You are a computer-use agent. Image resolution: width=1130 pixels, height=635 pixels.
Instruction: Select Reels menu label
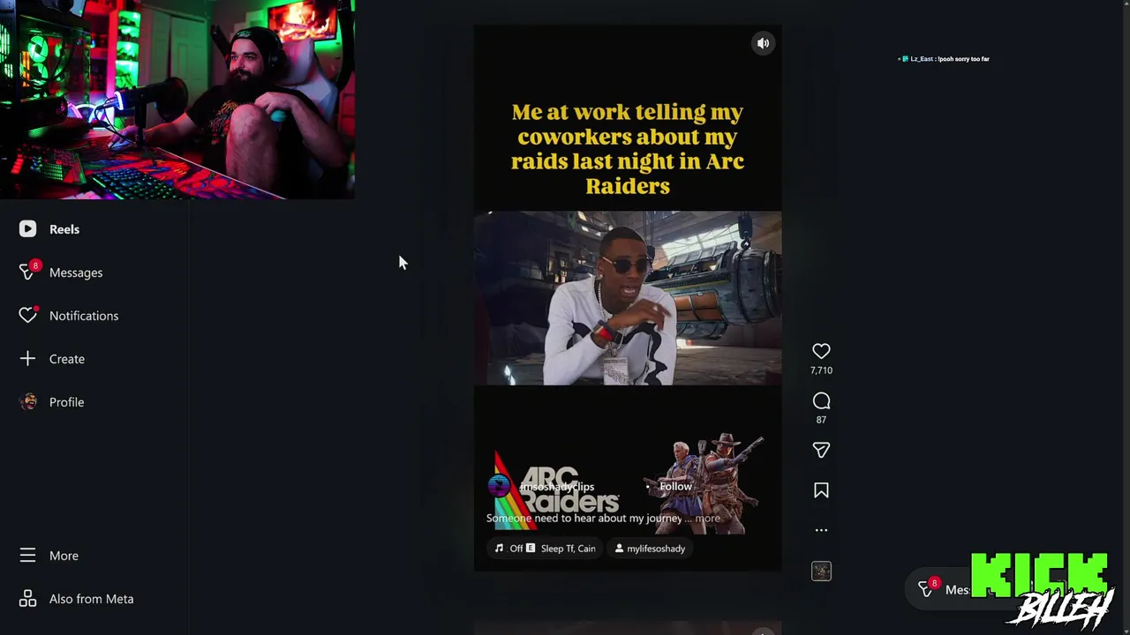click(x=64, y=229)
